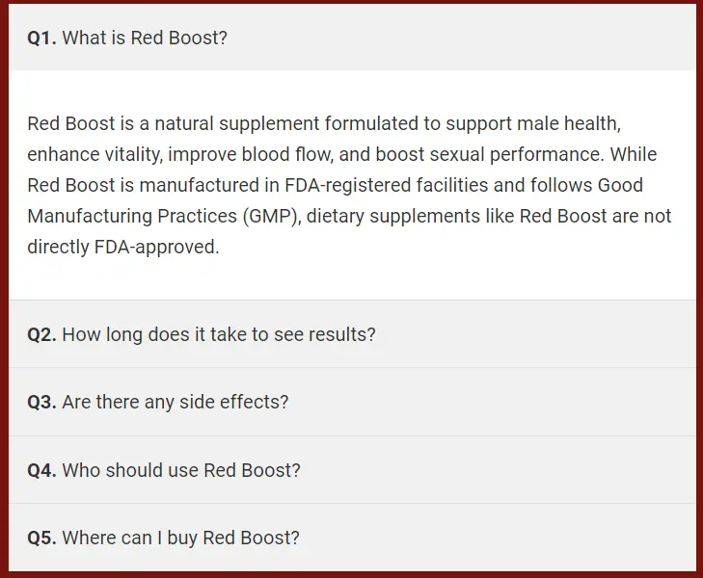Image resolution: width=703 pixels, height=578 pixels.
Task: Collapse the 'What is Red Boost?' question
Action: (352, 38)
